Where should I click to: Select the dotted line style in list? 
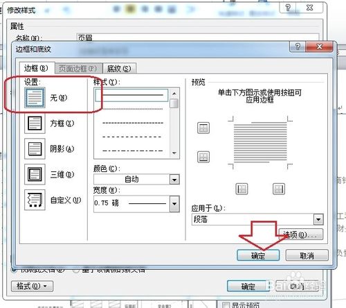tap(133, 109)
